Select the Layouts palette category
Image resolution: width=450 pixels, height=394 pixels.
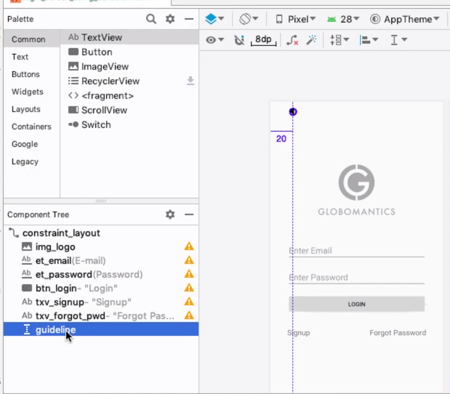coord(32,109)
